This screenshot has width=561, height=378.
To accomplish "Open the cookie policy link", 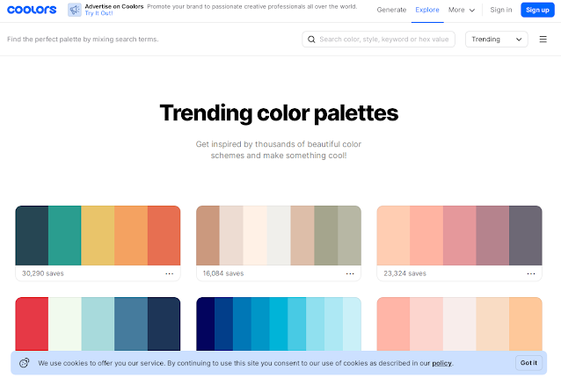I will click(x=441, y=363).
